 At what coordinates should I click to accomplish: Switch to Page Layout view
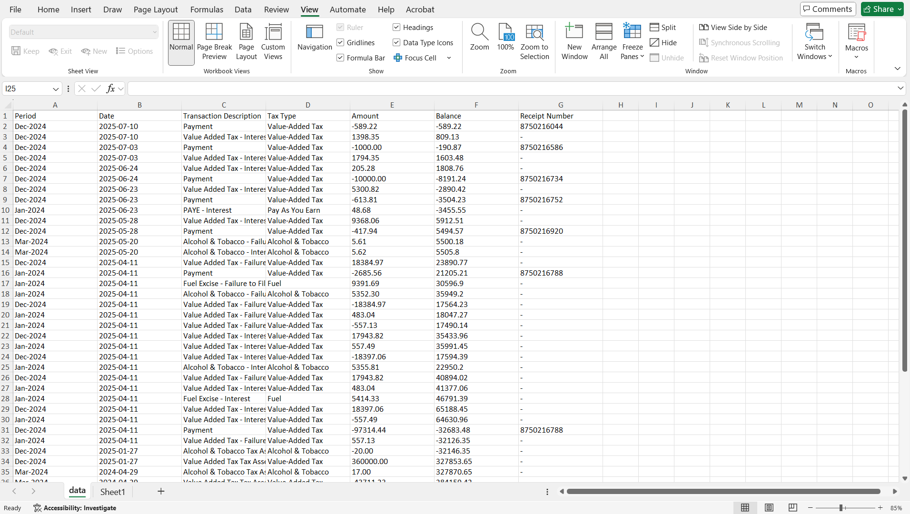(246, 42)
